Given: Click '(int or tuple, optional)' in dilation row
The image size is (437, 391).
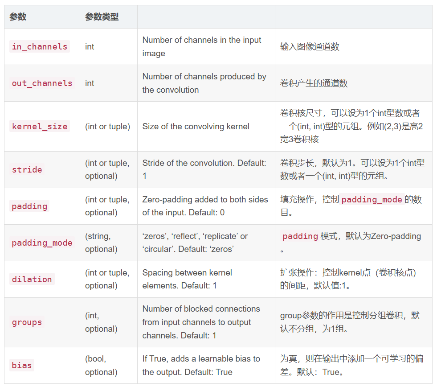Looking at the screenshot, I should click(107, 279).
